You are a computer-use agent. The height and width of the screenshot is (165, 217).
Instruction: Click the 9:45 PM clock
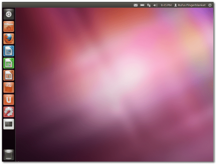click(166, 5)
